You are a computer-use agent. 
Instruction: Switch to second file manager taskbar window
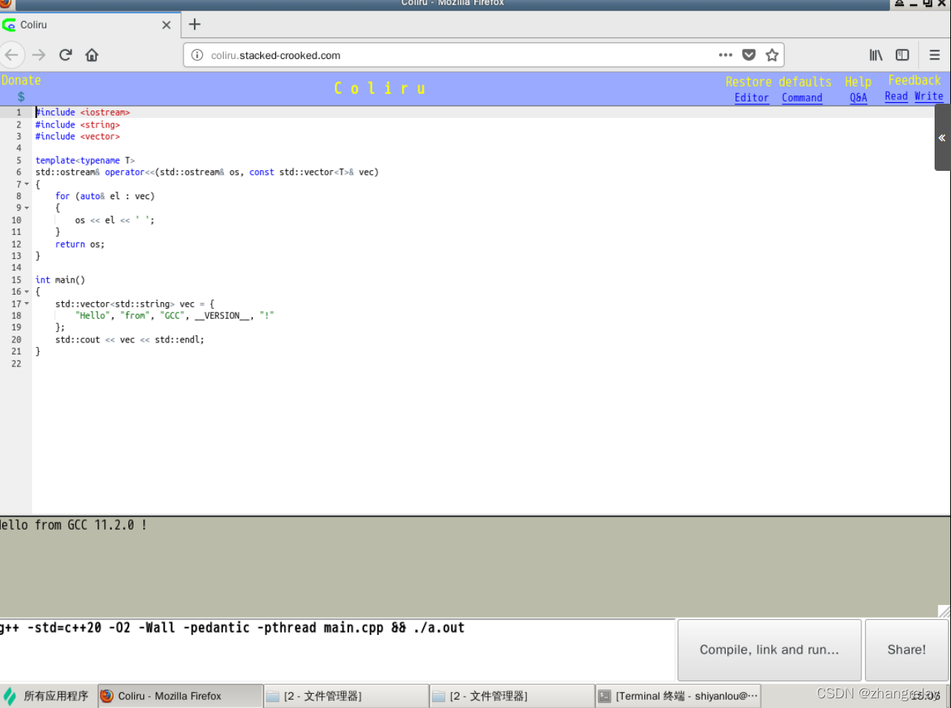click(x=512, y=696)
